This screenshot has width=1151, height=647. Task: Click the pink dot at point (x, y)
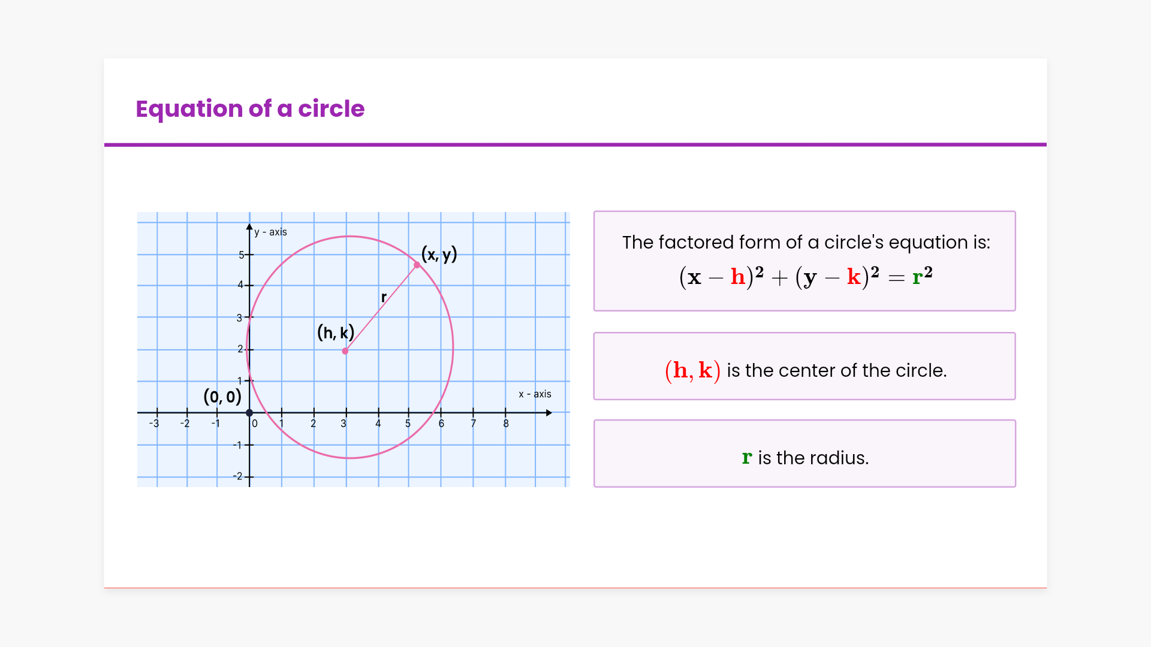click(x=417, y=265)
